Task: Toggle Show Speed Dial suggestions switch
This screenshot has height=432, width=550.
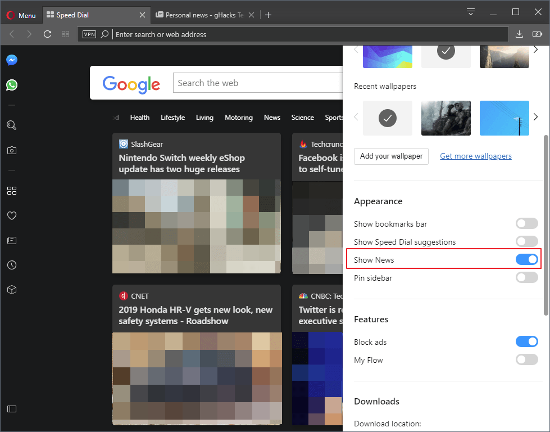Action: [526, 241]
